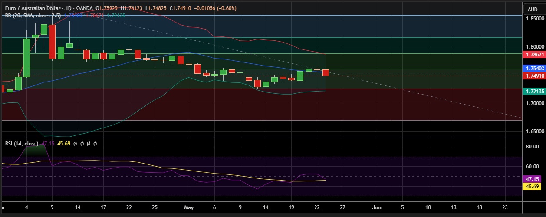Click the 60.00 RSI axis tick
Viewport: 546px width, 217px height.
(x=532, y=167)
